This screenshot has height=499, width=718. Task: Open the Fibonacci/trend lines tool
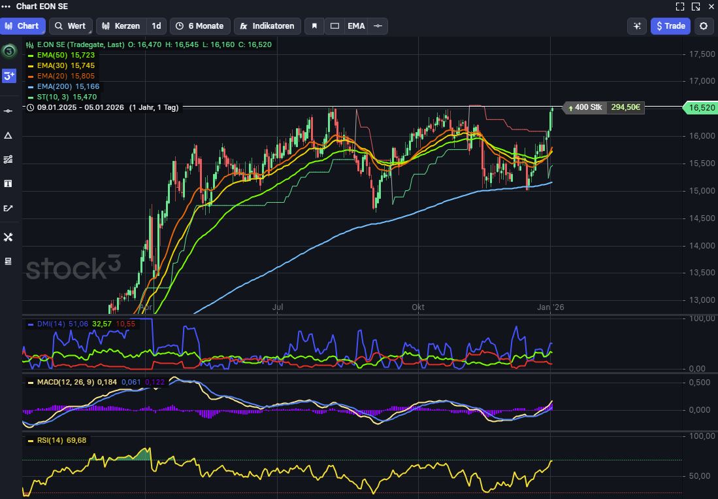tap(8, 160)
